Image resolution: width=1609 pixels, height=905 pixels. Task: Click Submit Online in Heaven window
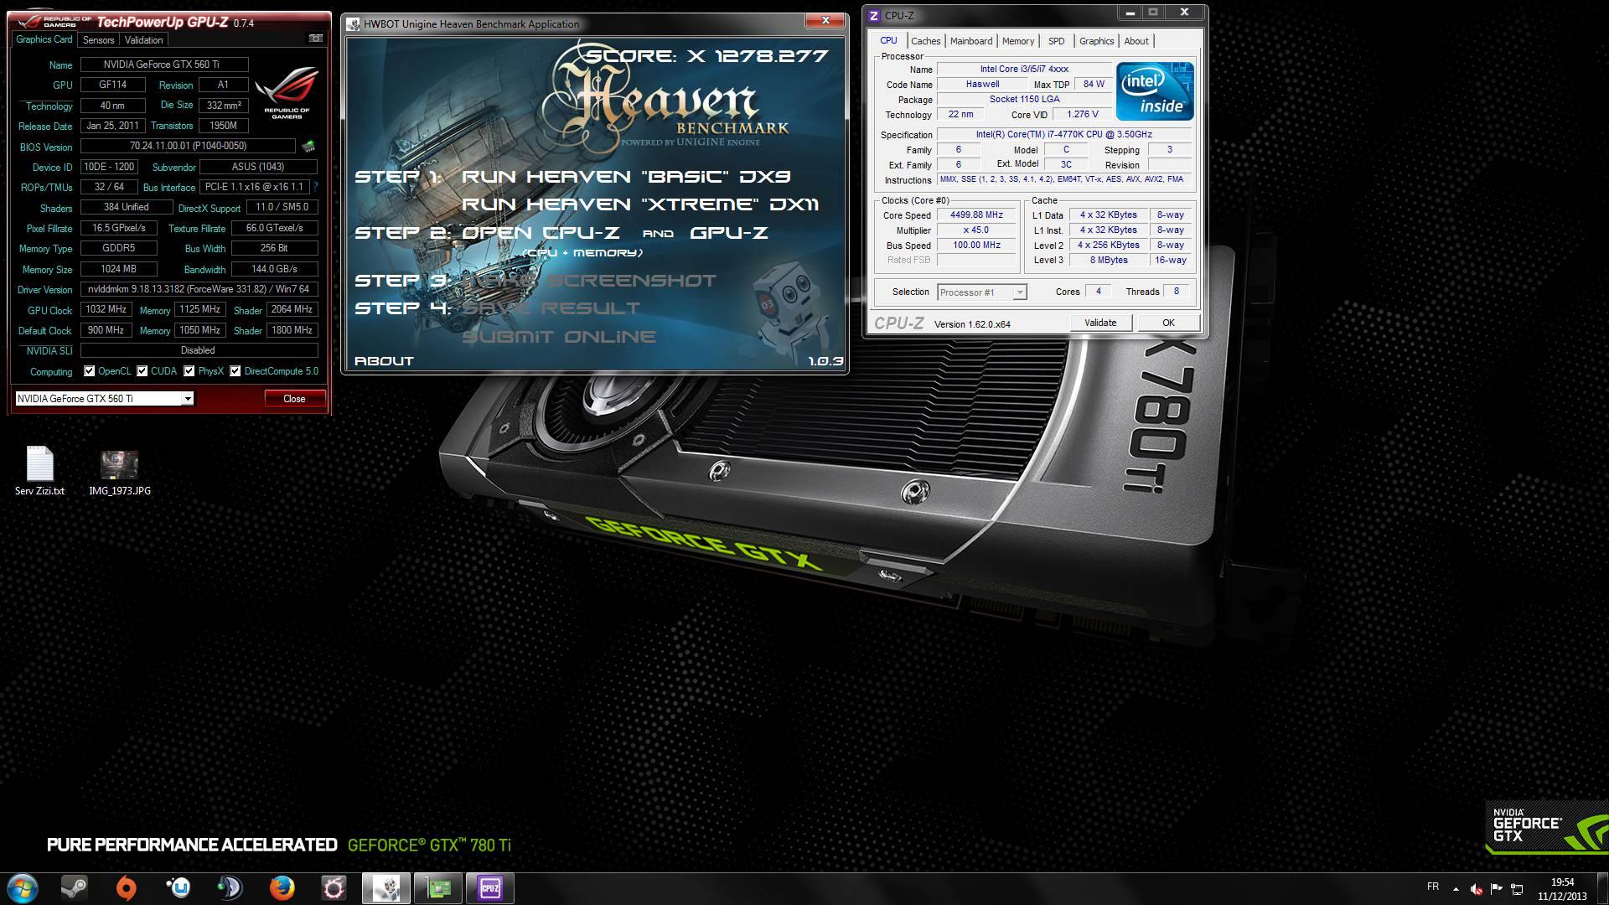(559, 337)
